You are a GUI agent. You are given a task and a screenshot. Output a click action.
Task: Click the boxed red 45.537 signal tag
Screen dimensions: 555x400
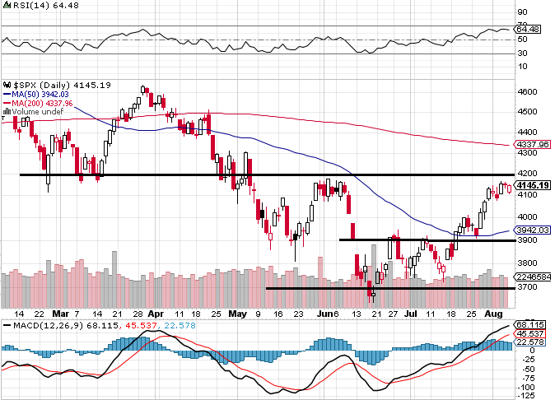point(529,333)
